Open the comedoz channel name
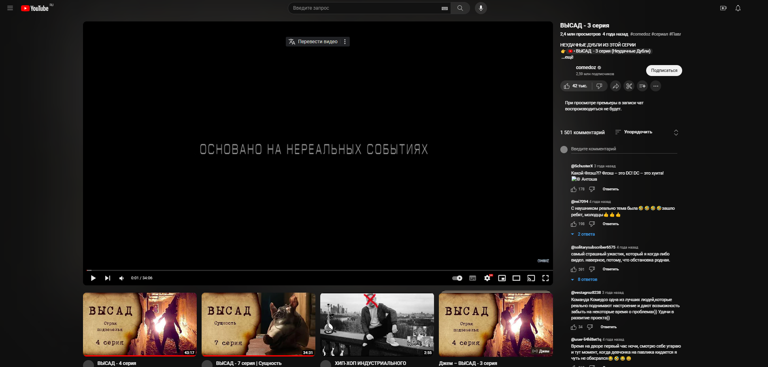Screen dimensions: 768x367 [x=586, y=67]
